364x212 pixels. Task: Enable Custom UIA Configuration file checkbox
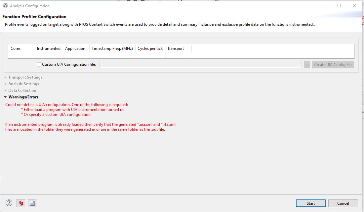(39, 64)
